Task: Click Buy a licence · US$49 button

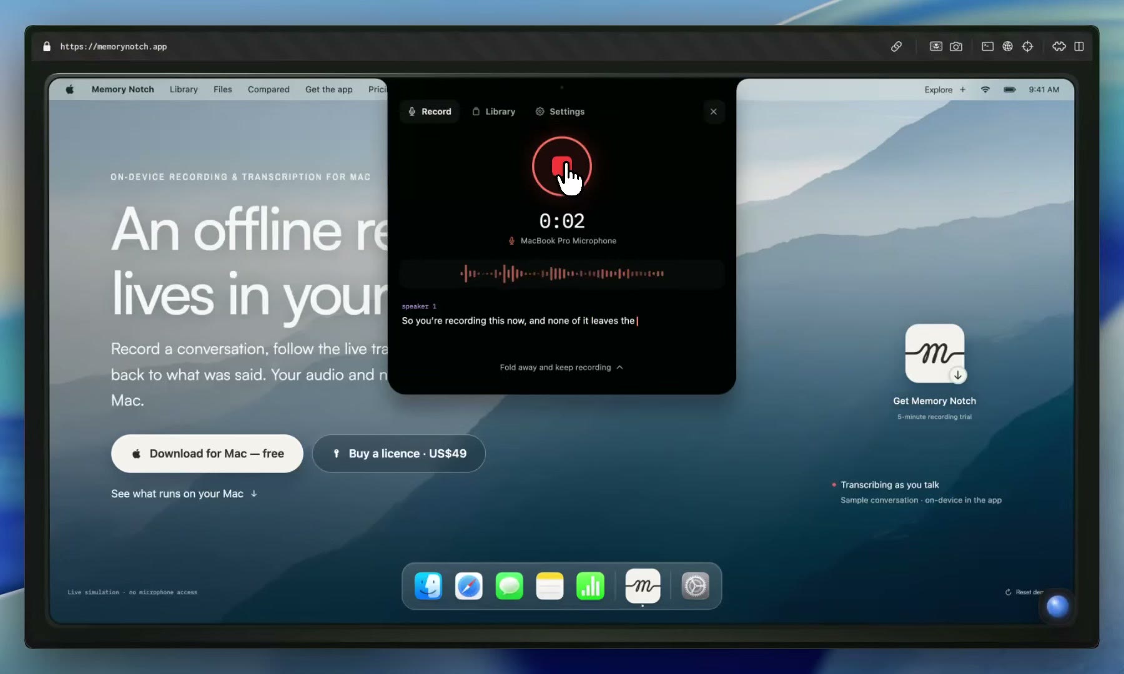Action: (399, 454)
